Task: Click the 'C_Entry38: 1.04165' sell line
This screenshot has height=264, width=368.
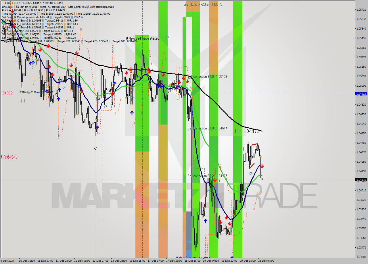Action: (x=40, y=21)
